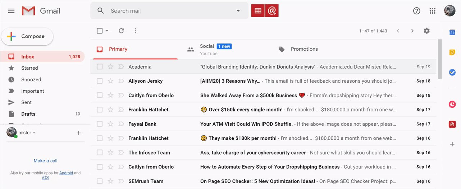
Task: Click in the Search mail field
Action: pos(169,11)
